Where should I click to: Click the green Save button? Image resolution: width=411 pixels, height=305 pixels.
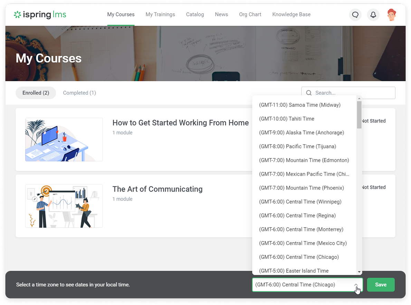point(381,285)
